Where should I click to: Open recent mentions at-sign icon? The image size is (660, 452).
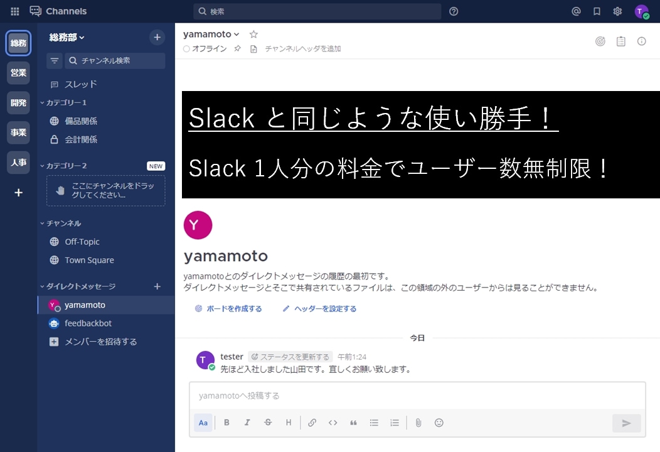[x=576, y=11]
